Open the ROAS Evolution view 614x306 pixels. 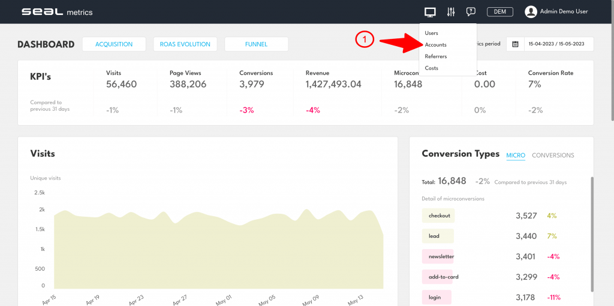point(185,44)
